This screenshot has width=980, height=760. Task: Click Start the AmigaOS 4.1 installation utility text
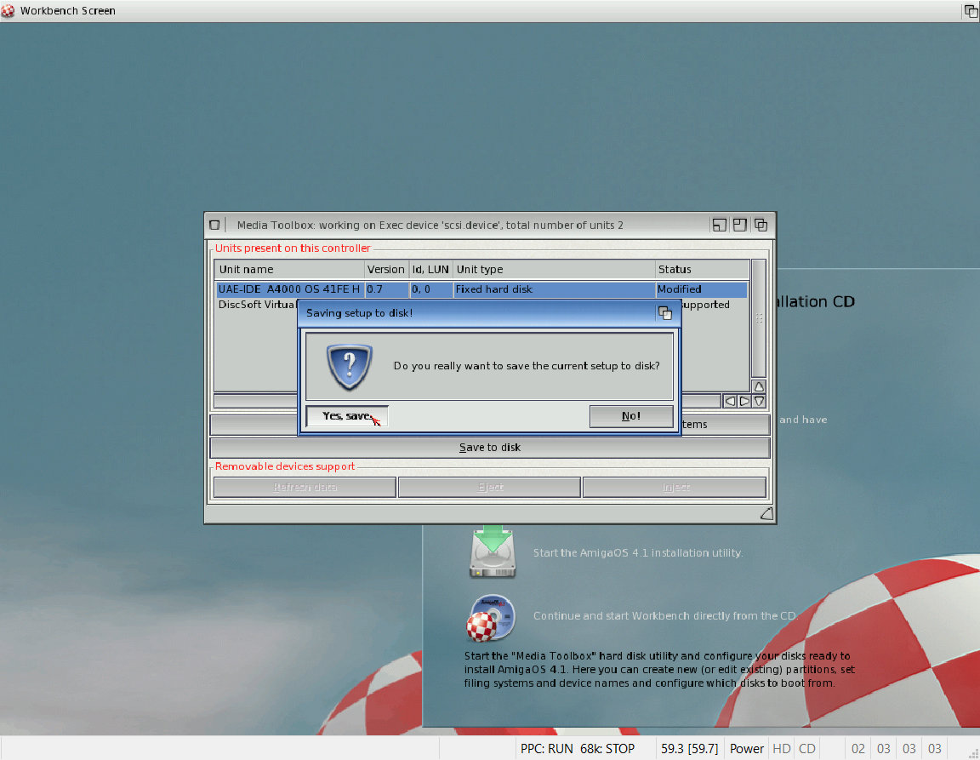pyautogui.click(x=637, y=553)
